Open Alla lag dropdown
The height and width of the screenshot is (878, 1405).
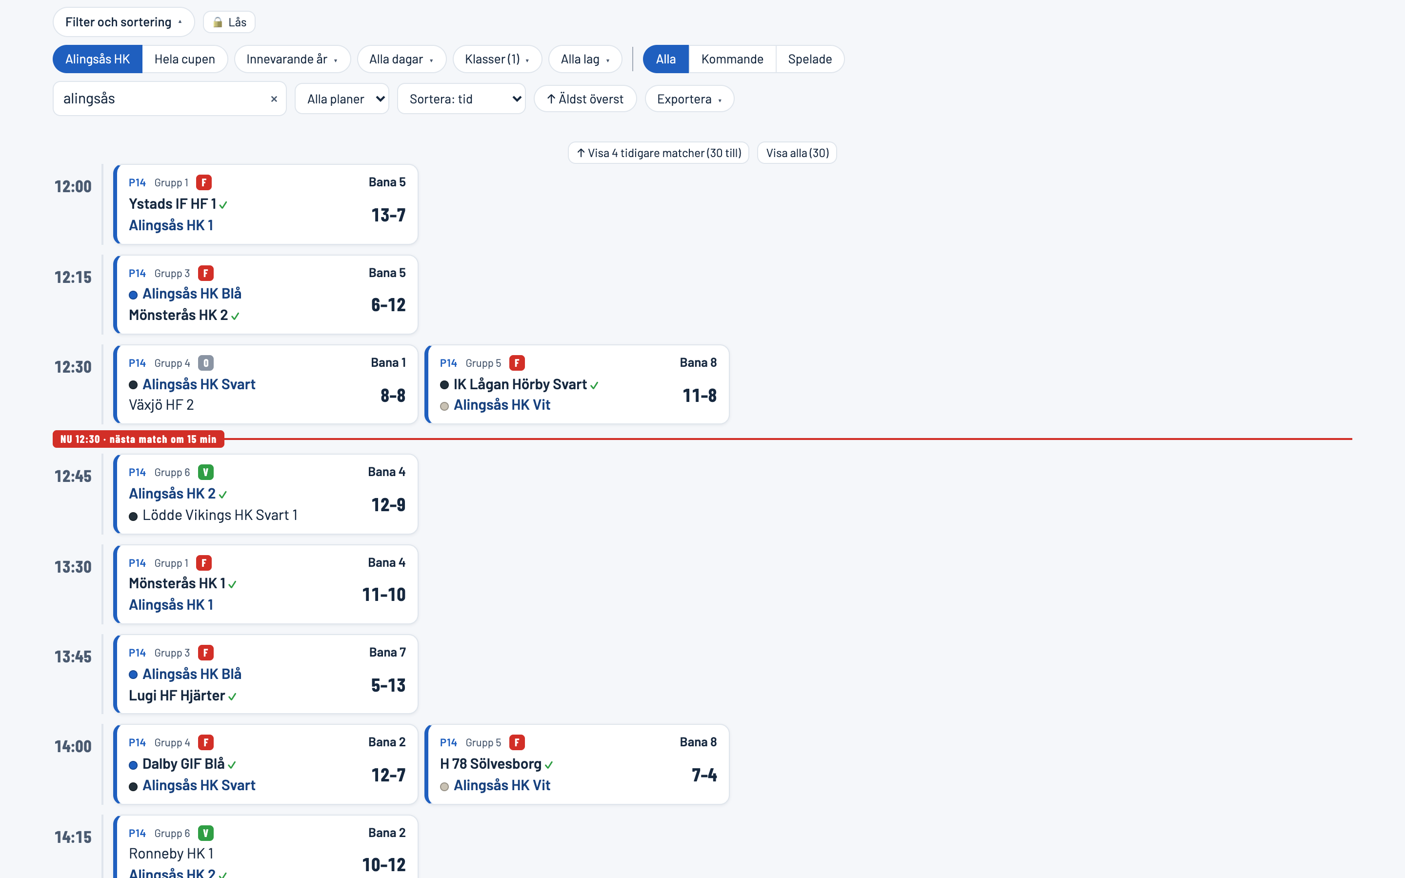pyautogui.click(x=585, y=59)
